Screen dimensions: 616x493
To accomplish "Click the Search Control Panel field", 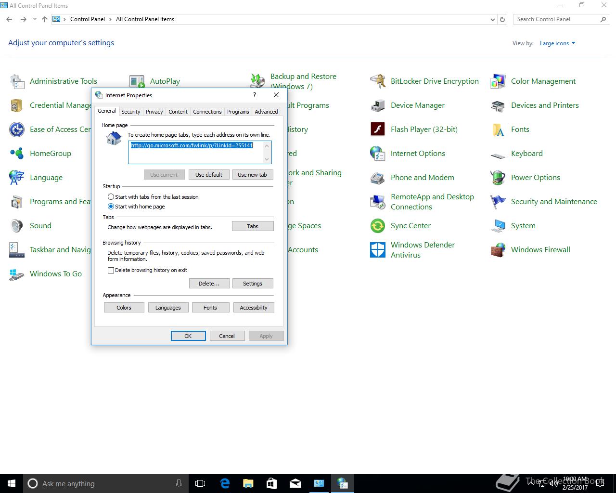I will 562,19.
